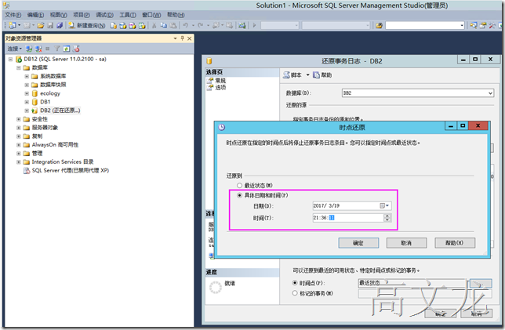505x330 pixels.
Task: Expand the ecology database node
Action: coord(27,93)
